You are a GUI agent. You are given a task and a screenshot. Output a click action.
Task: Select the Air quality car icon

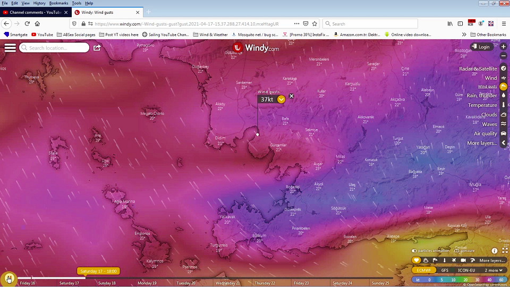pos(504,133)
